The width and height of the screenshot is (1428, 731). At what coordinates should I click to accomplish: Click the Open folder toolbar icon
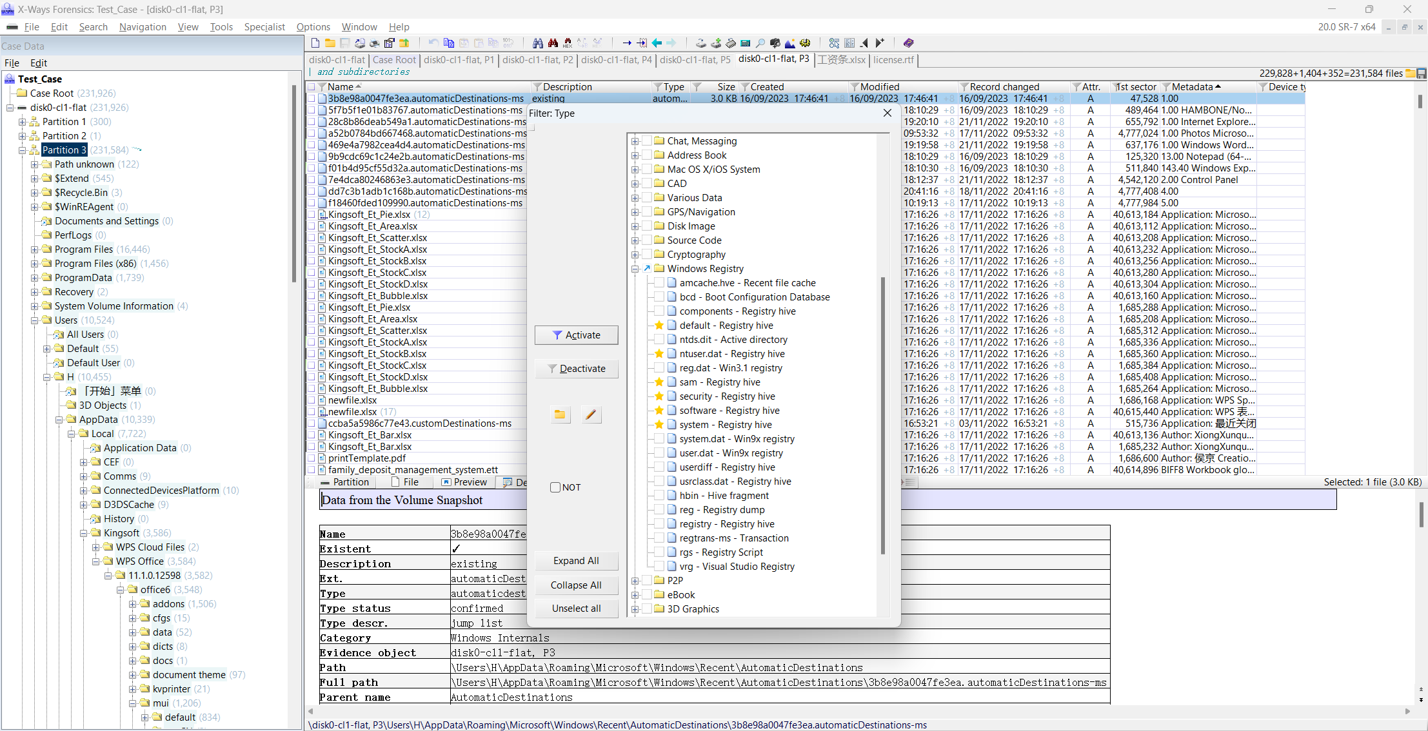[x=330, y=43]
